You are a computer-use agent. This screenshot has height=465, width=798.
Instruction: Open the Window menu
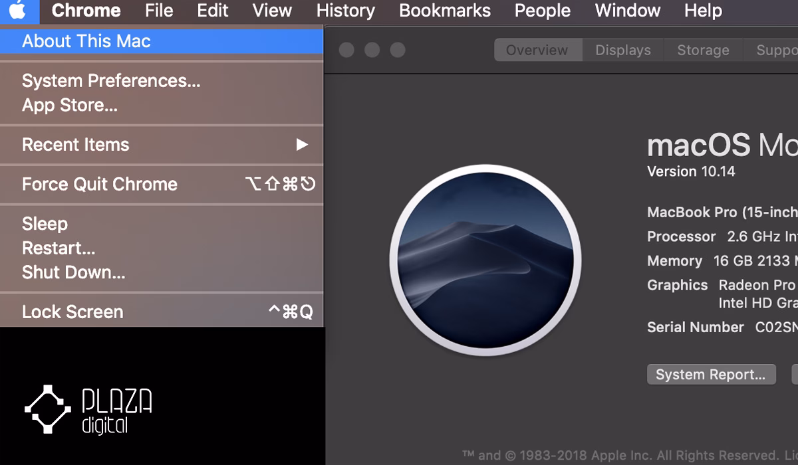628,11
